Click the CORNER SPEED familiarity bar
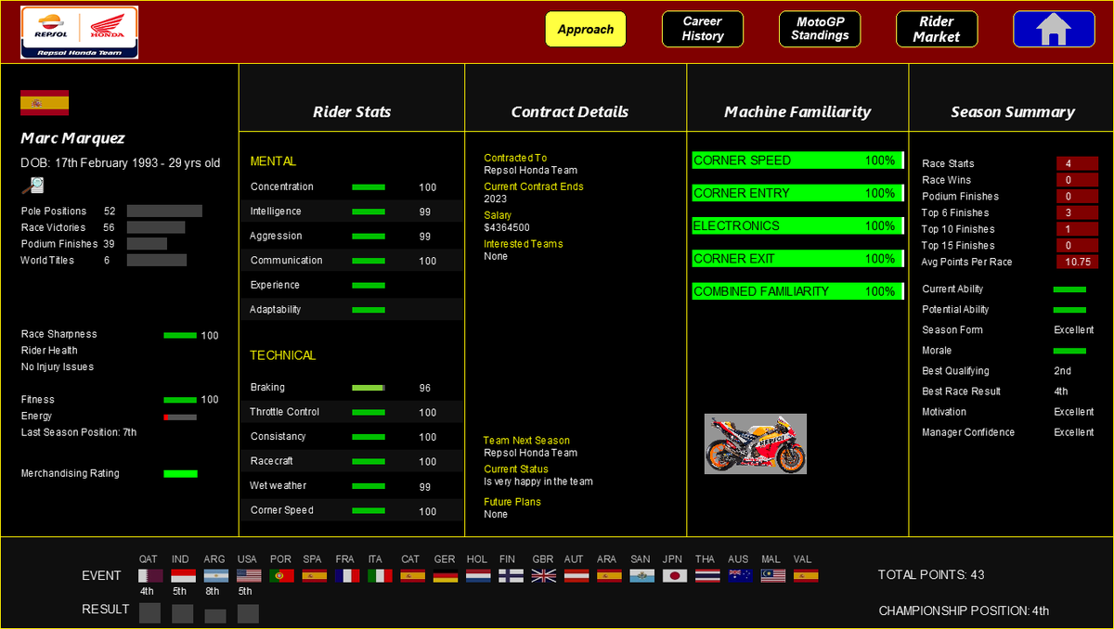 797,160
